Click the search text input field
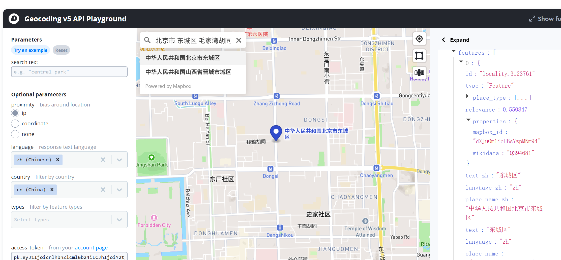This screenshot has height=260, width=561. (69, 72)
